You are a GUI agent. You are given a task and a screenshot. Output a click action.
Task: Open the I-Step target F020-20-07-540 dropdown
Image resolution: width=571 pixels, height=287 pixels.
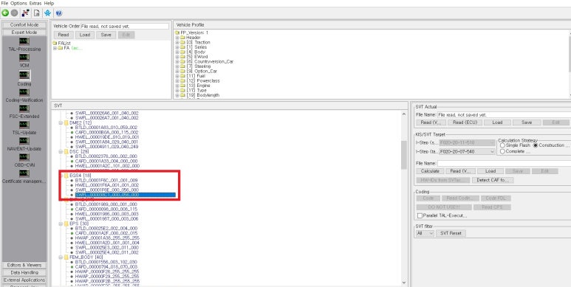467,151
